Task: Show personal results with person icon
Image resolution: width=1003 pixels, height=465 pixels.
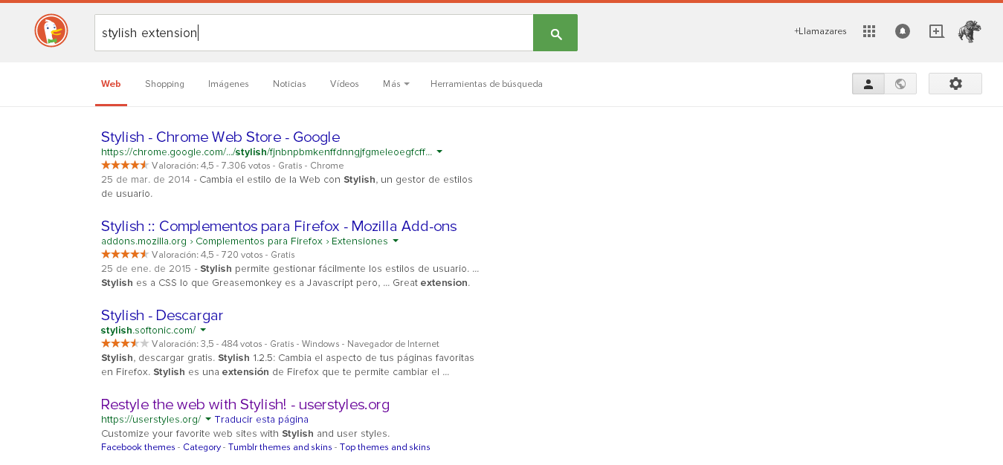Action: (868, 84)
